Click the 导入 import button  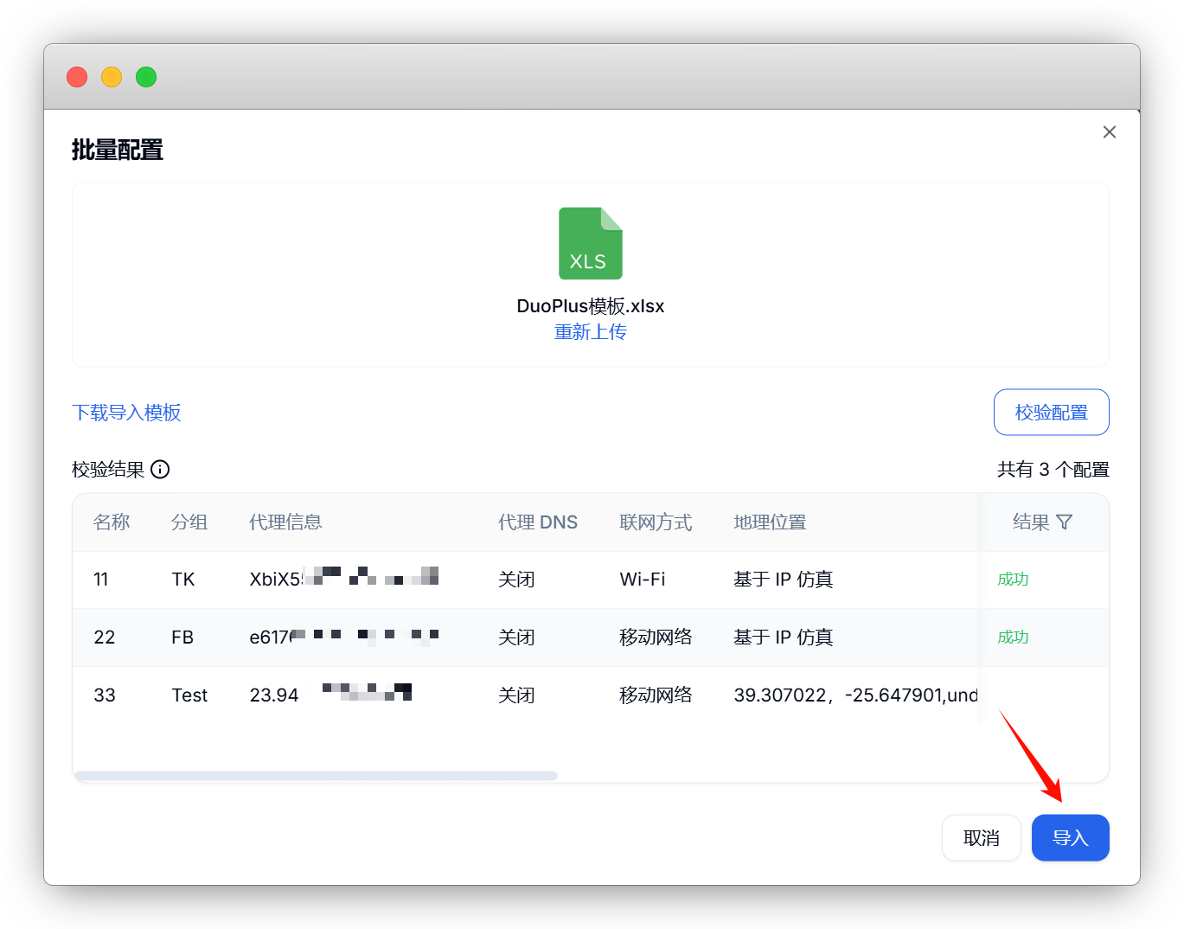pos(1070,837)
